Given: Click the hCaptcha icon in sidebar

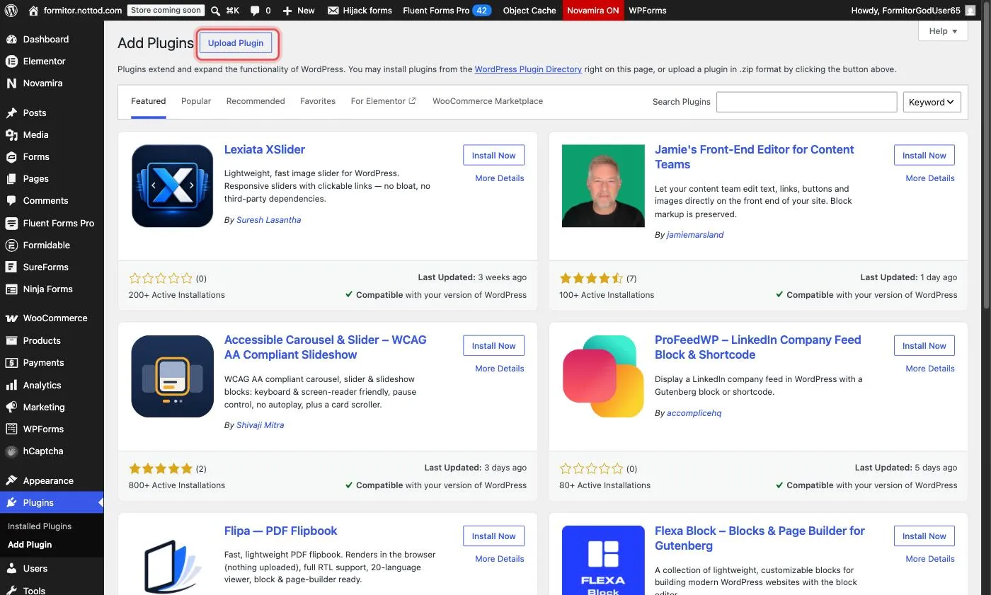Looking at the screenshot, I should tap(11, 451).
